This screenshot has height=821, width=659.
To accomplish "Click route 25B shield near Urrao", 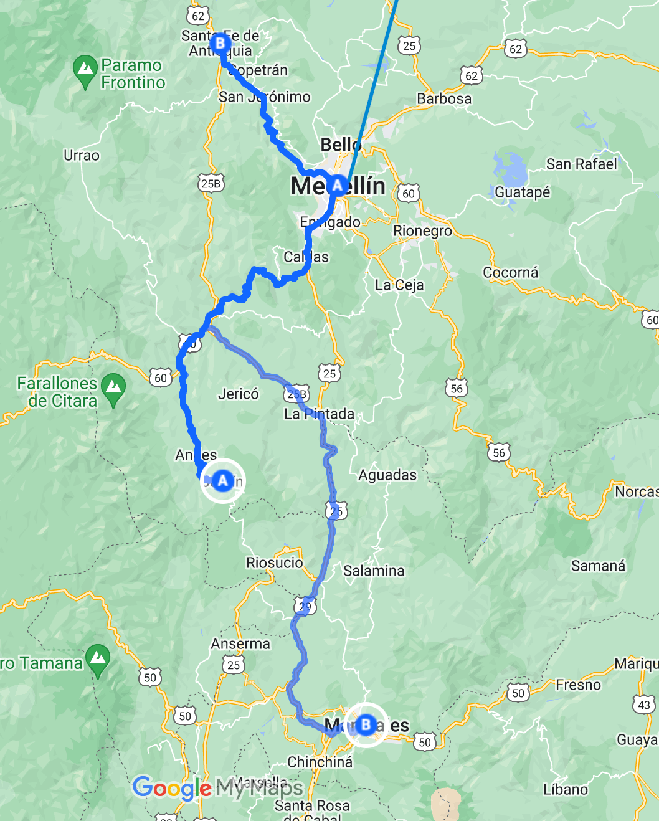I will pos(211,184).
